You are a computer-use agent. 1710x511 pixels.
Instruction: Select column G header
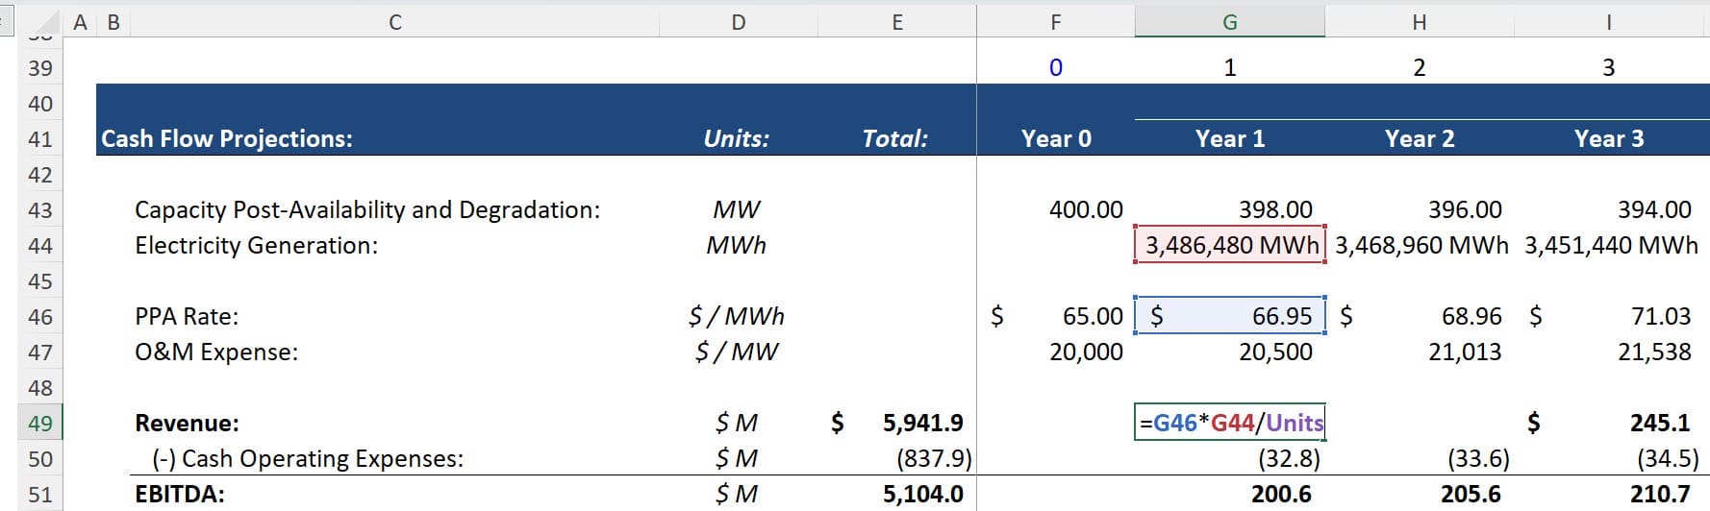point(1229,22)
